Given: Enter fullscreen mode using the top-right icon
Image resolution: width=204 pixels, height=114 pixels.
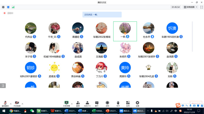Looking at the screenshot, I should [x=202, y=7].
